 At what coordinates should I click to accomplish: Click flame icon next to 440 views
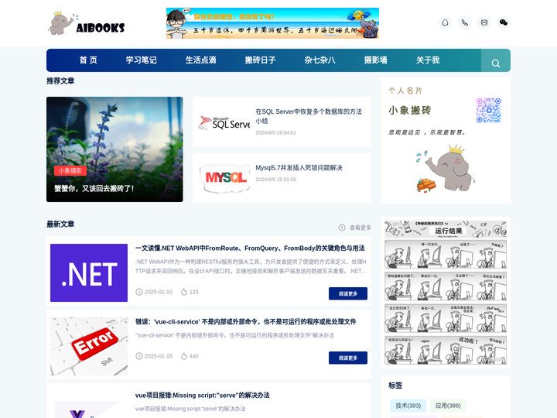184,356
